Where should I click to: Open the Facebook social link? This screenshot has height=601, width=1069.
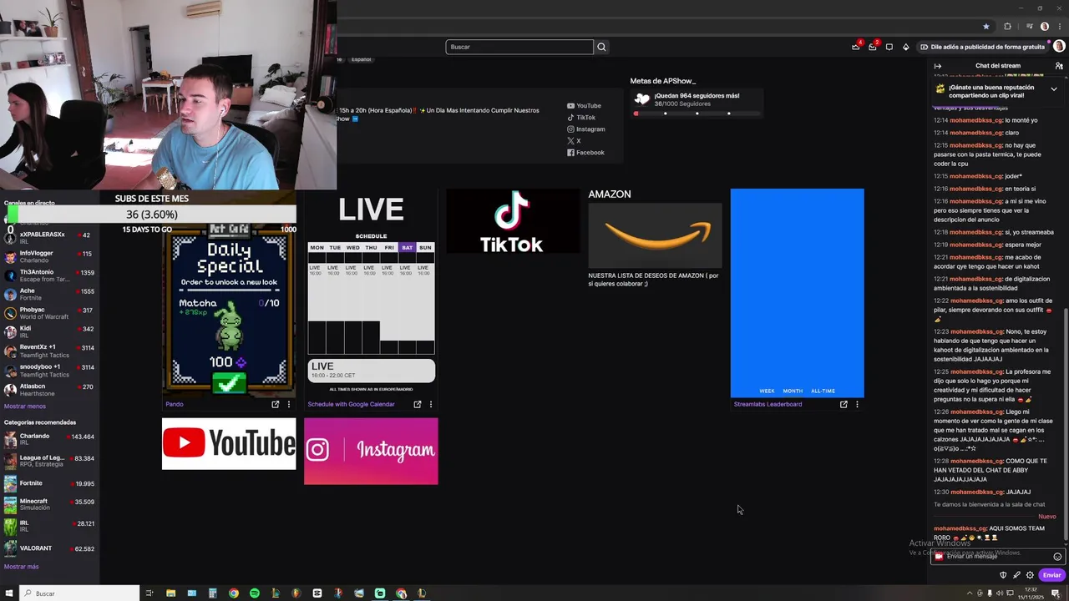[585, 153]
